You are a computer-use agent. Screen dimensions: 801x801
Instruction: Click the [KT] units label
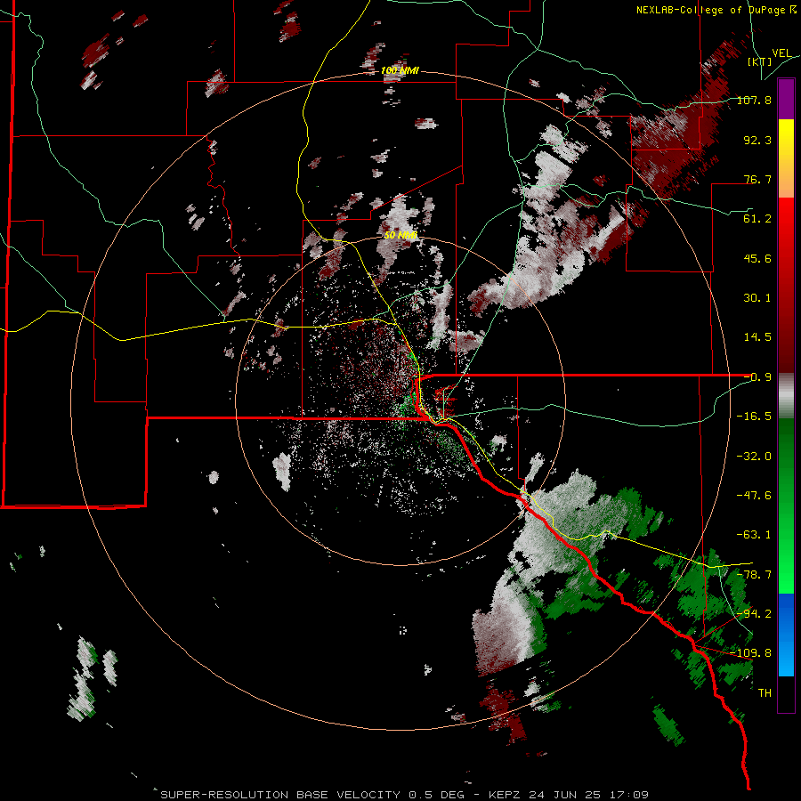click(x=760, y=61)
